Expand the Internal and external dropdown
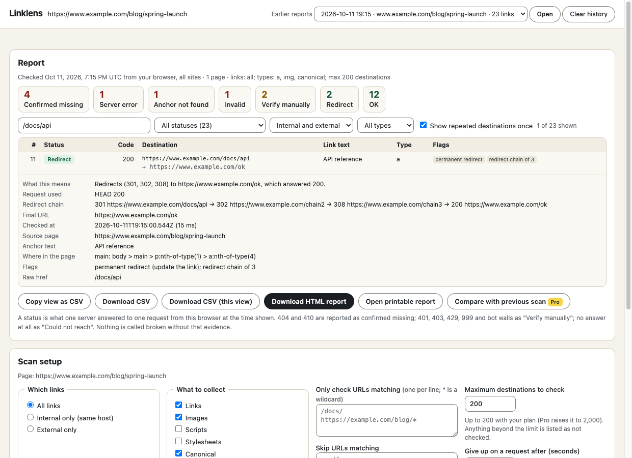The image size is (632, 458). 311,125
